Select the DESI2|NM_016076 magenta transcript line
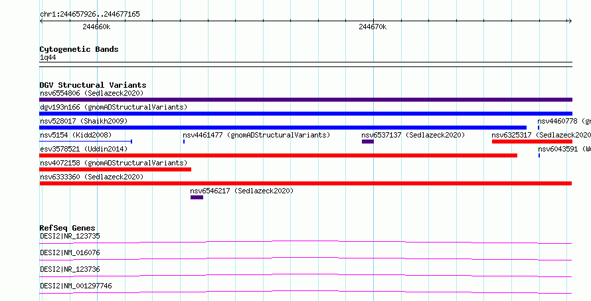591x301 pixels. click(305, 258)
